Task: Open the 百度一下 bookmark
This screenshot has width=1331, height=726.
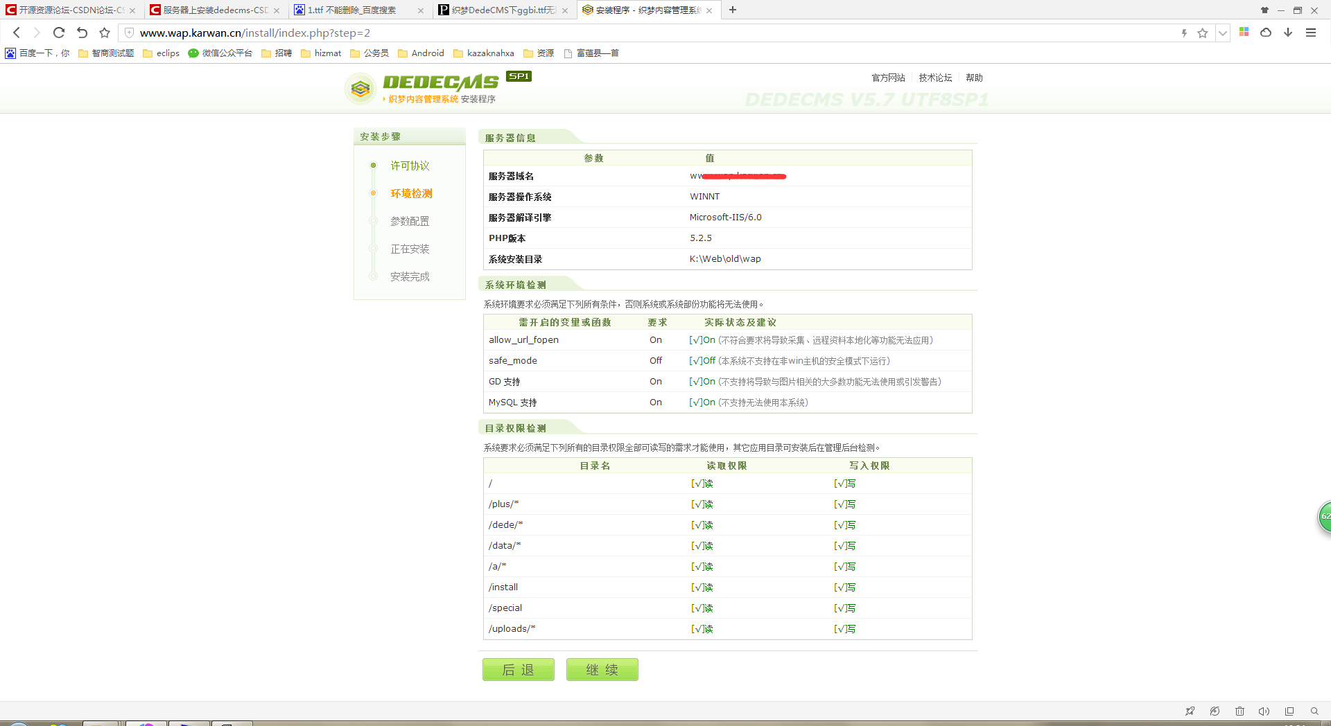Action: [38, 53]
